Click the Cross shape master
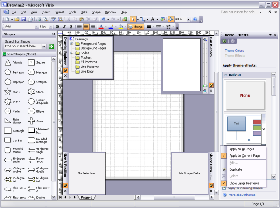The image size is (280, 208). [31, 121]
